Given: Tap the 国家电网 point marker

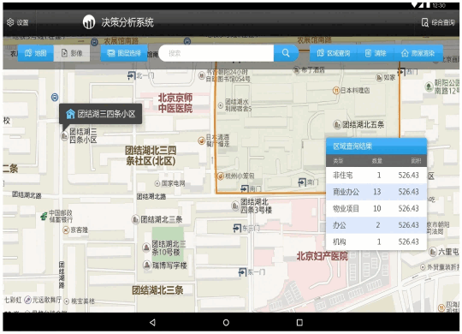Looking at the screenshot, I should click(x=157, y=183).
